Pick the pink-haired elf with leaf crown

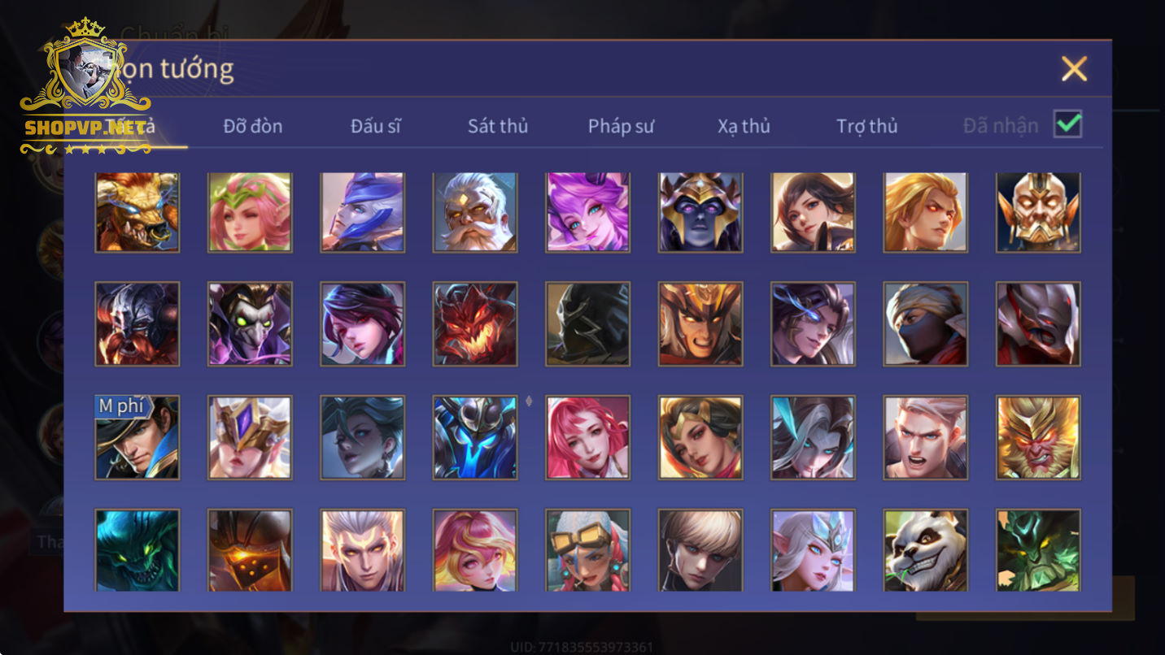click(x=250, y=212)
